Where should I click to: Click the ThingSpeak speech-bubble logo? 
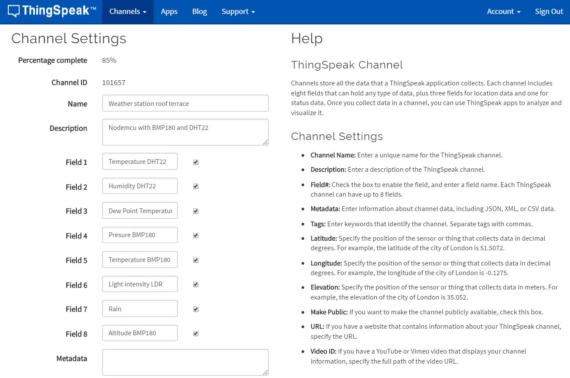click(x=52, y=11)
